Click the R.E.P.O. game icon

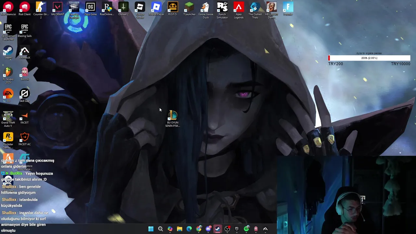(173, 9)
